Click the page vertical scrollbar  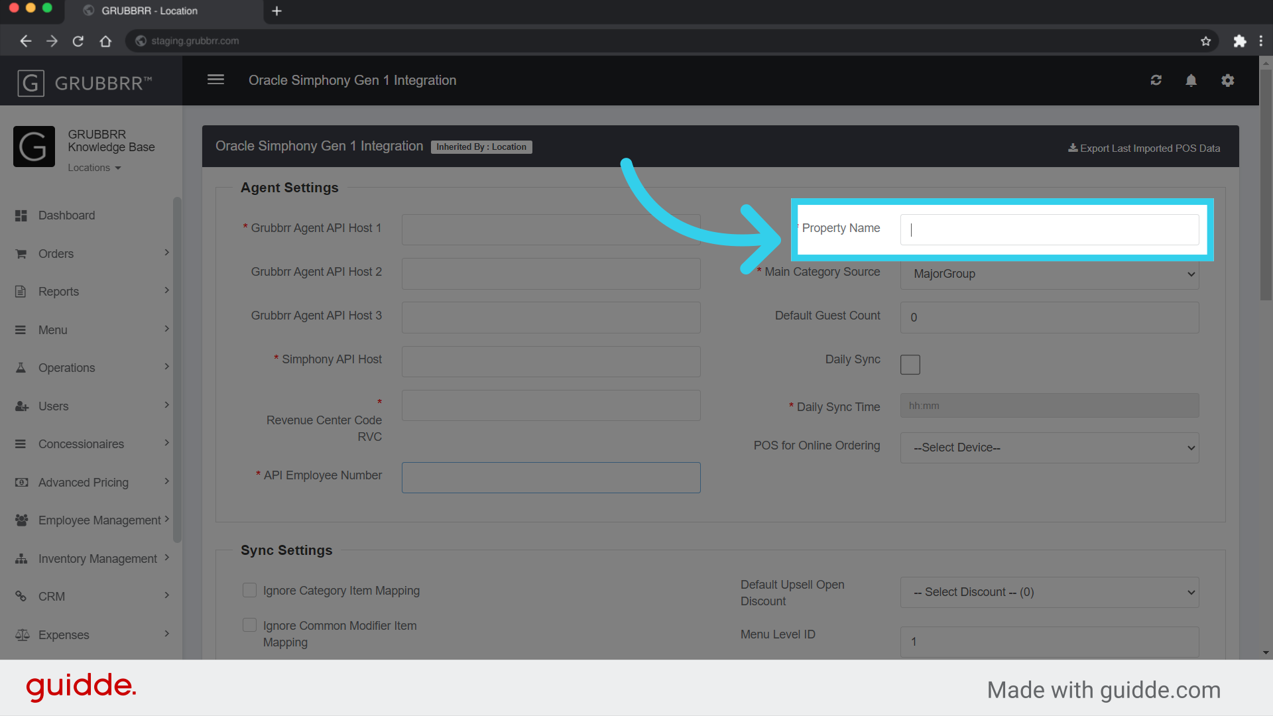point(1266,186)
